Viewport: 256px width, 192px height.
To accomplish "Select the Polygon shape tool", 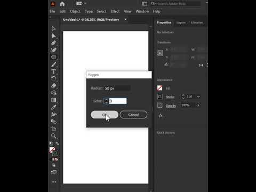I will pyautogui.click(x=53, y=57).
